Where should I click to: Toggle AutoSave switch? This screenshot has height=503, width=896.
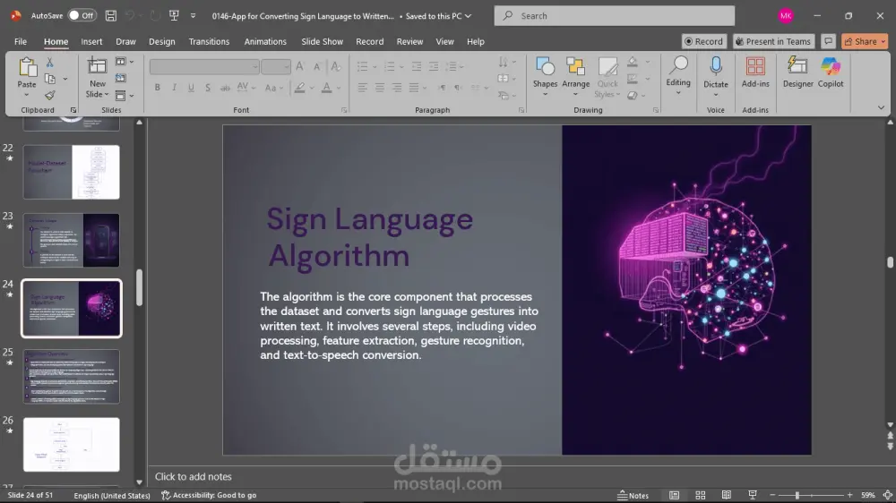click(82, 15)
